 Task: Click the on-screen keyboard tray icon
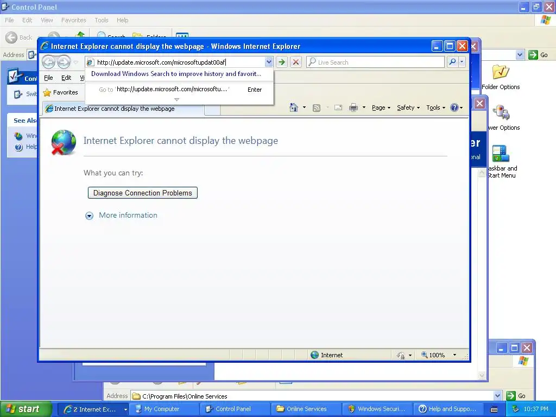click(494, 409)
